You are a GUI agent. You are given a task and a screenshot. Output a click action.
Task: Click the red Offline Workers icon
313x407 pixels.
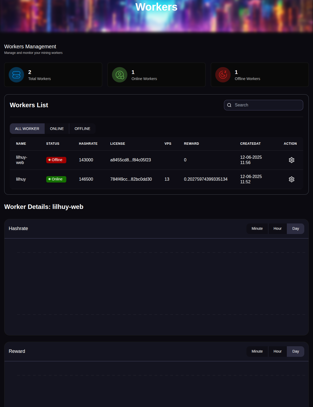[x=223, y=75]
